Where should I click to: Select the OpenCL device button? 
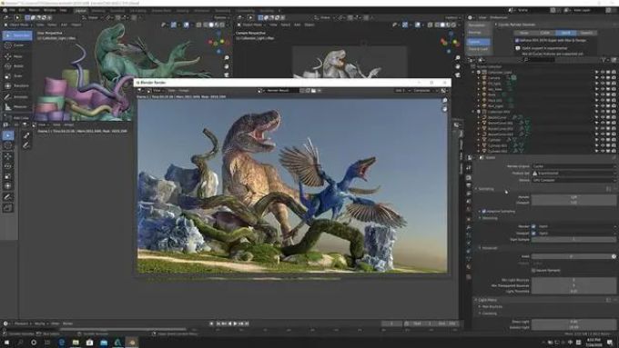[586, 33]
